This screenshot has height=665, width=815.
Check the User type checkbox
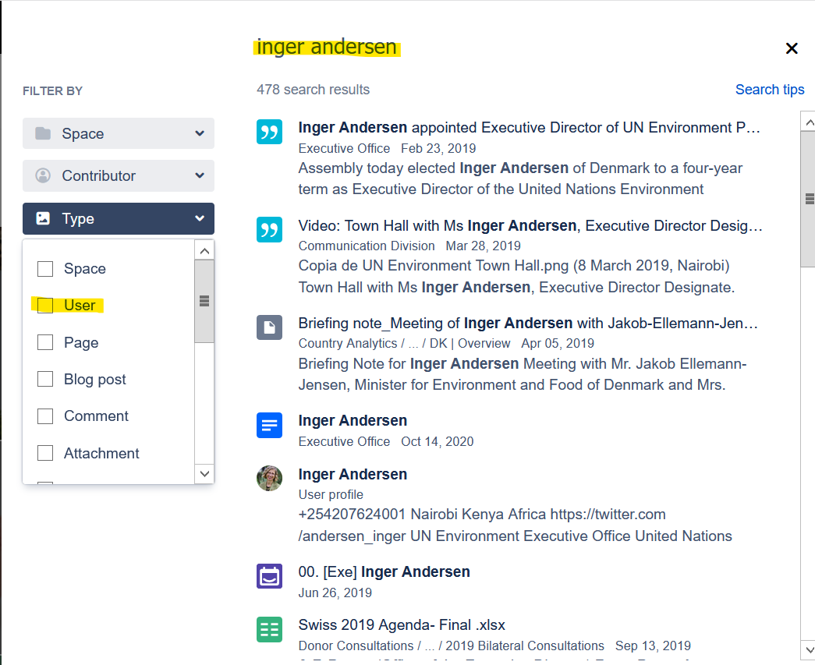coord(45,306)
